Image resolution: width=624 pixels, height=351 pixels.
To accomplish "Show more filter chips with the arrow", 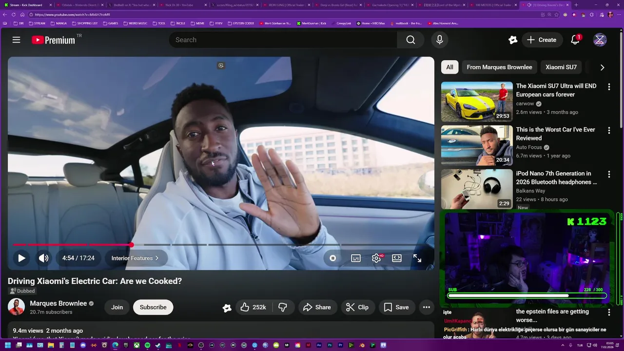I will (x=602, y=67).
